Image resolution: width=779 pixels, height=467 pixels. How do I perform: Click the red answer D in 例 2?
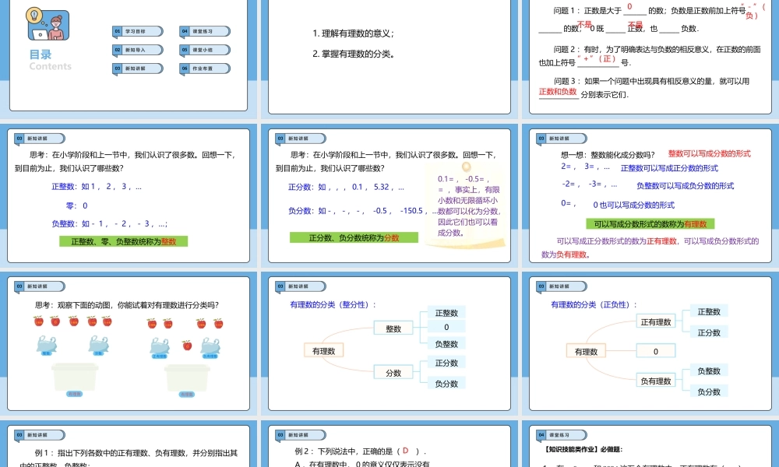pos(405,451)
